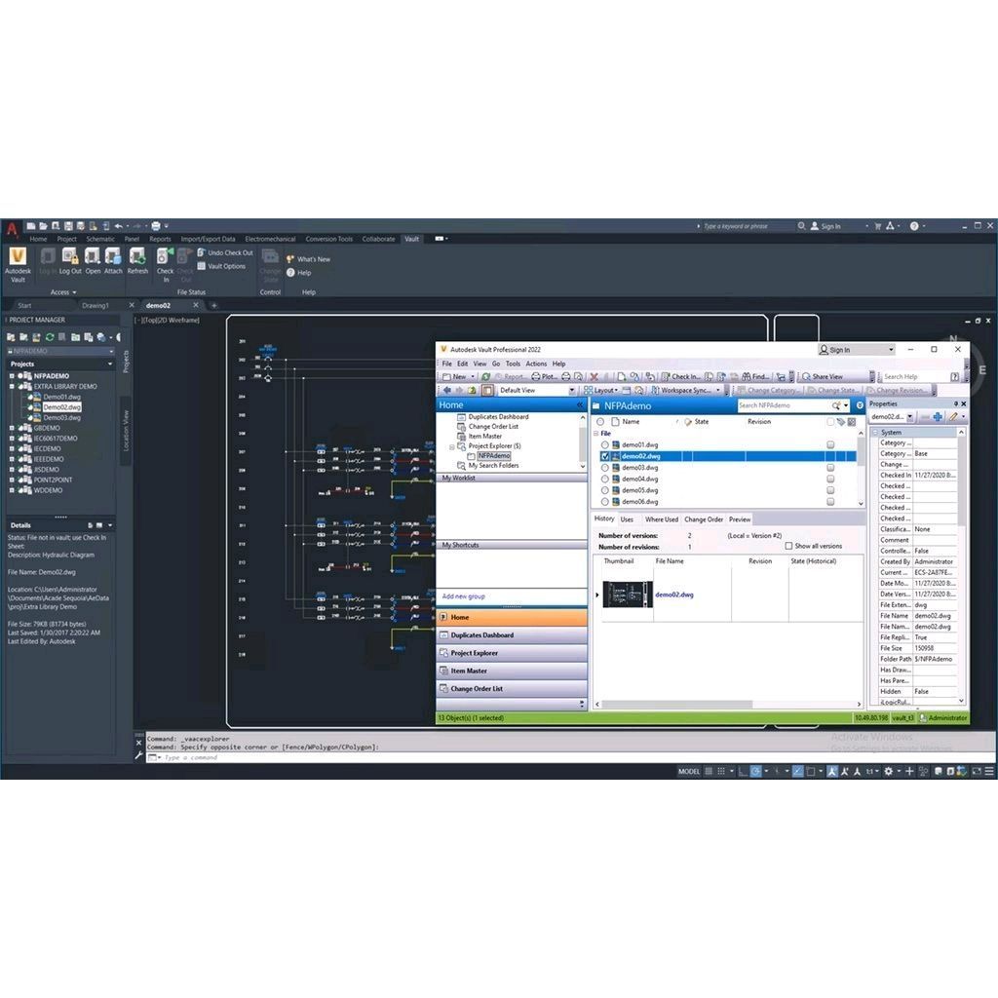Select the demo05.dwg radio button
Screen dimensions: 998x998
coord(604,491)
